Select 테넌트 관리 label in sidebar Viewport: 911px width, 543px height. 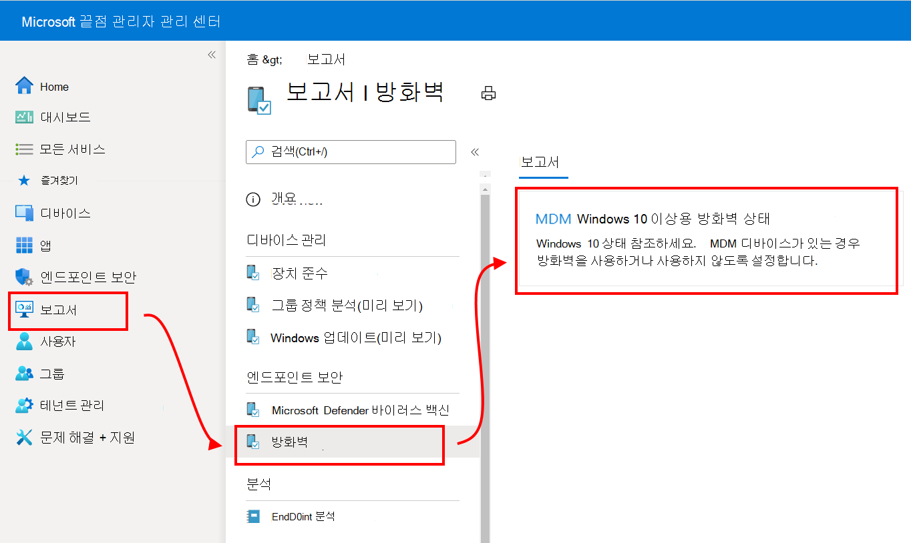(x=72, y=406)
